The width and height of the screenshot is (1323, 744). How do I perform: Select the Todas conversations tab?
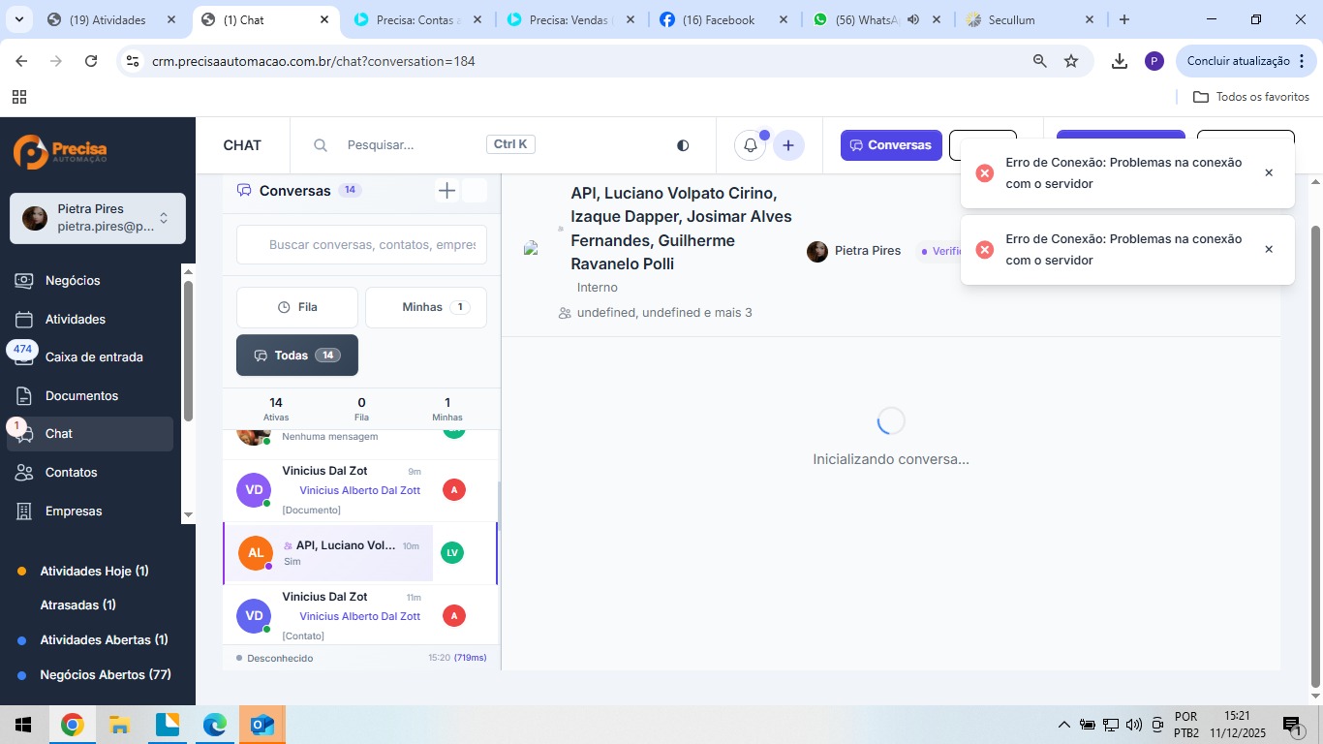tap(296, 356)
